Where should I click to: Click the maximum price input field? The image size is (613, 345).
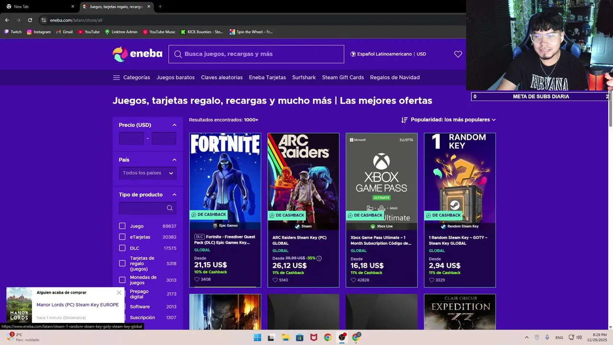click(164, 138)
